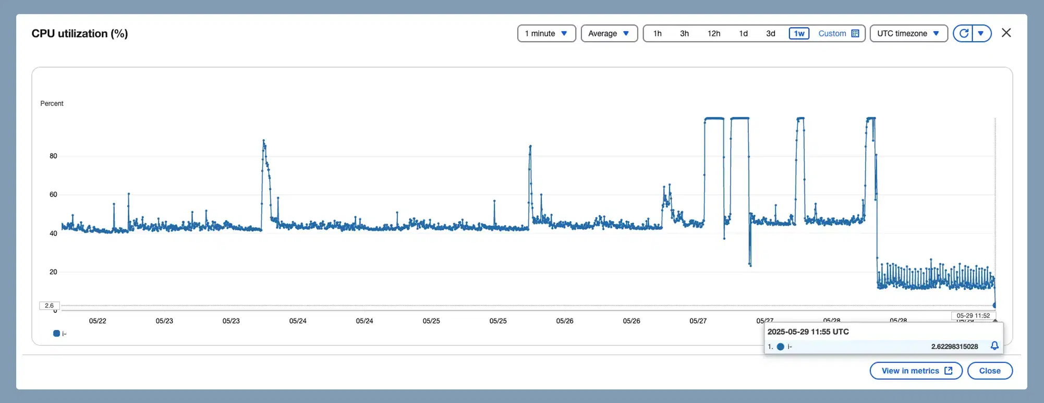The height and width of the screenshot is (403, 1044).
Task: Open the refresh interval dropdown arrow
Action: 981,33
